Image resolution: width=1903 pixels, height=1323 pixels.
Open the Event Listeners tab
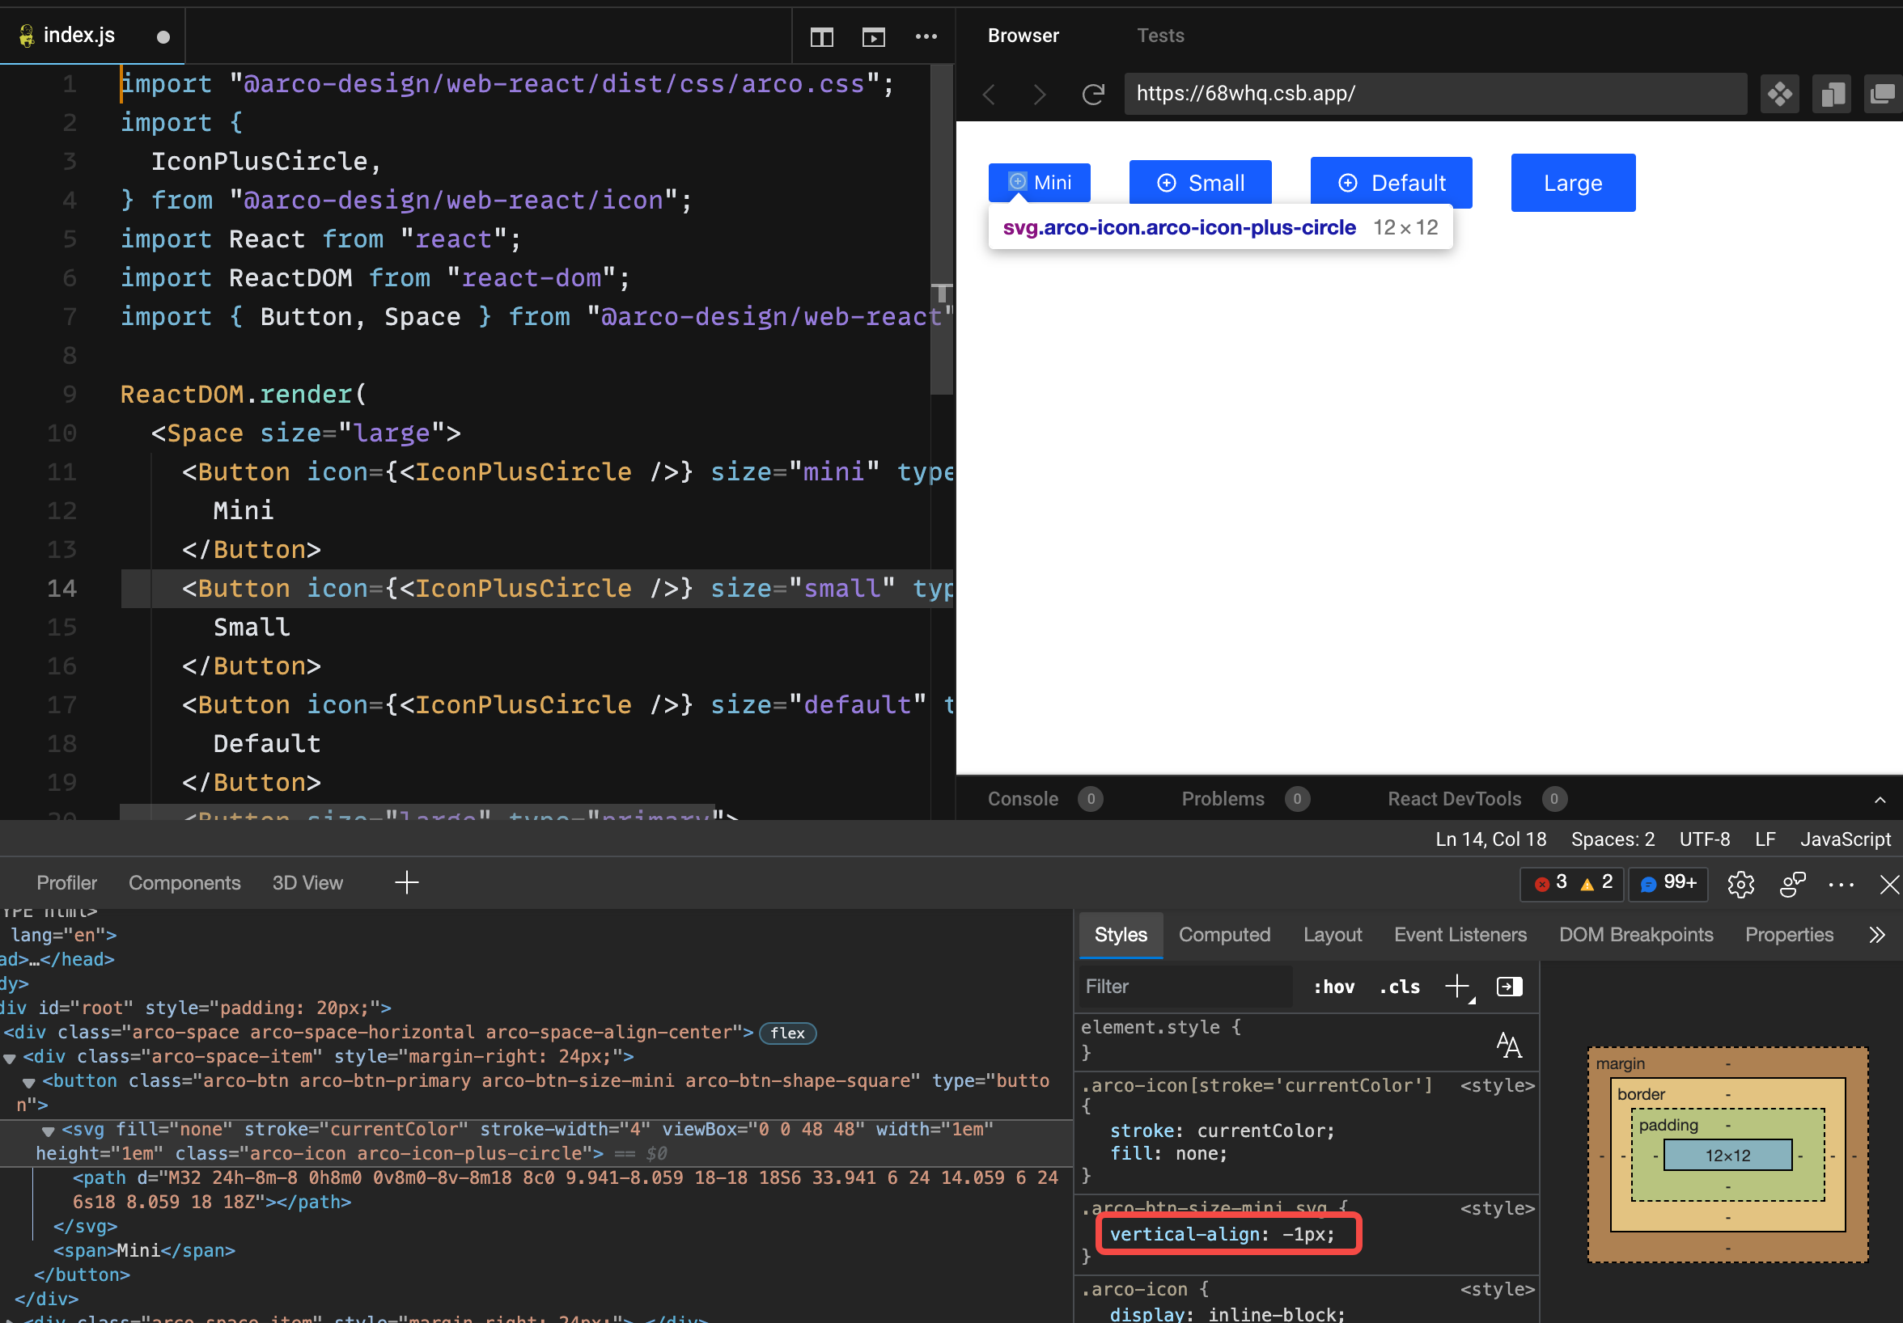[x=1460, y=935]
